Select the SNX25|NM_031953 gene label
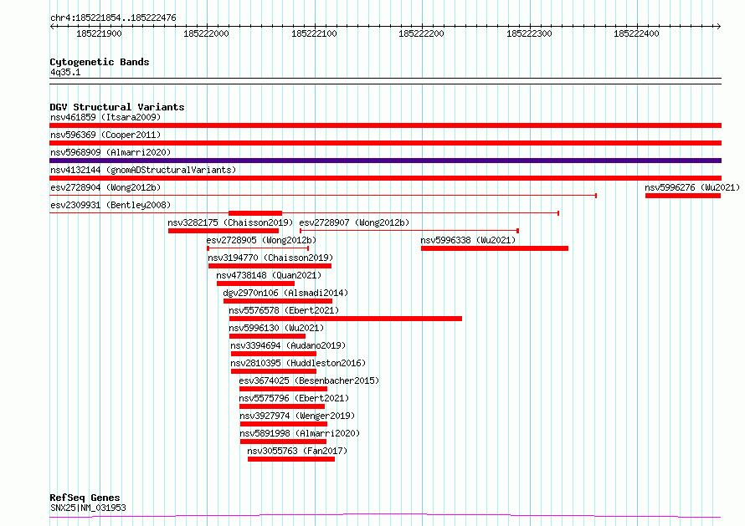745x526 pixels. click(x=88, y=508)
